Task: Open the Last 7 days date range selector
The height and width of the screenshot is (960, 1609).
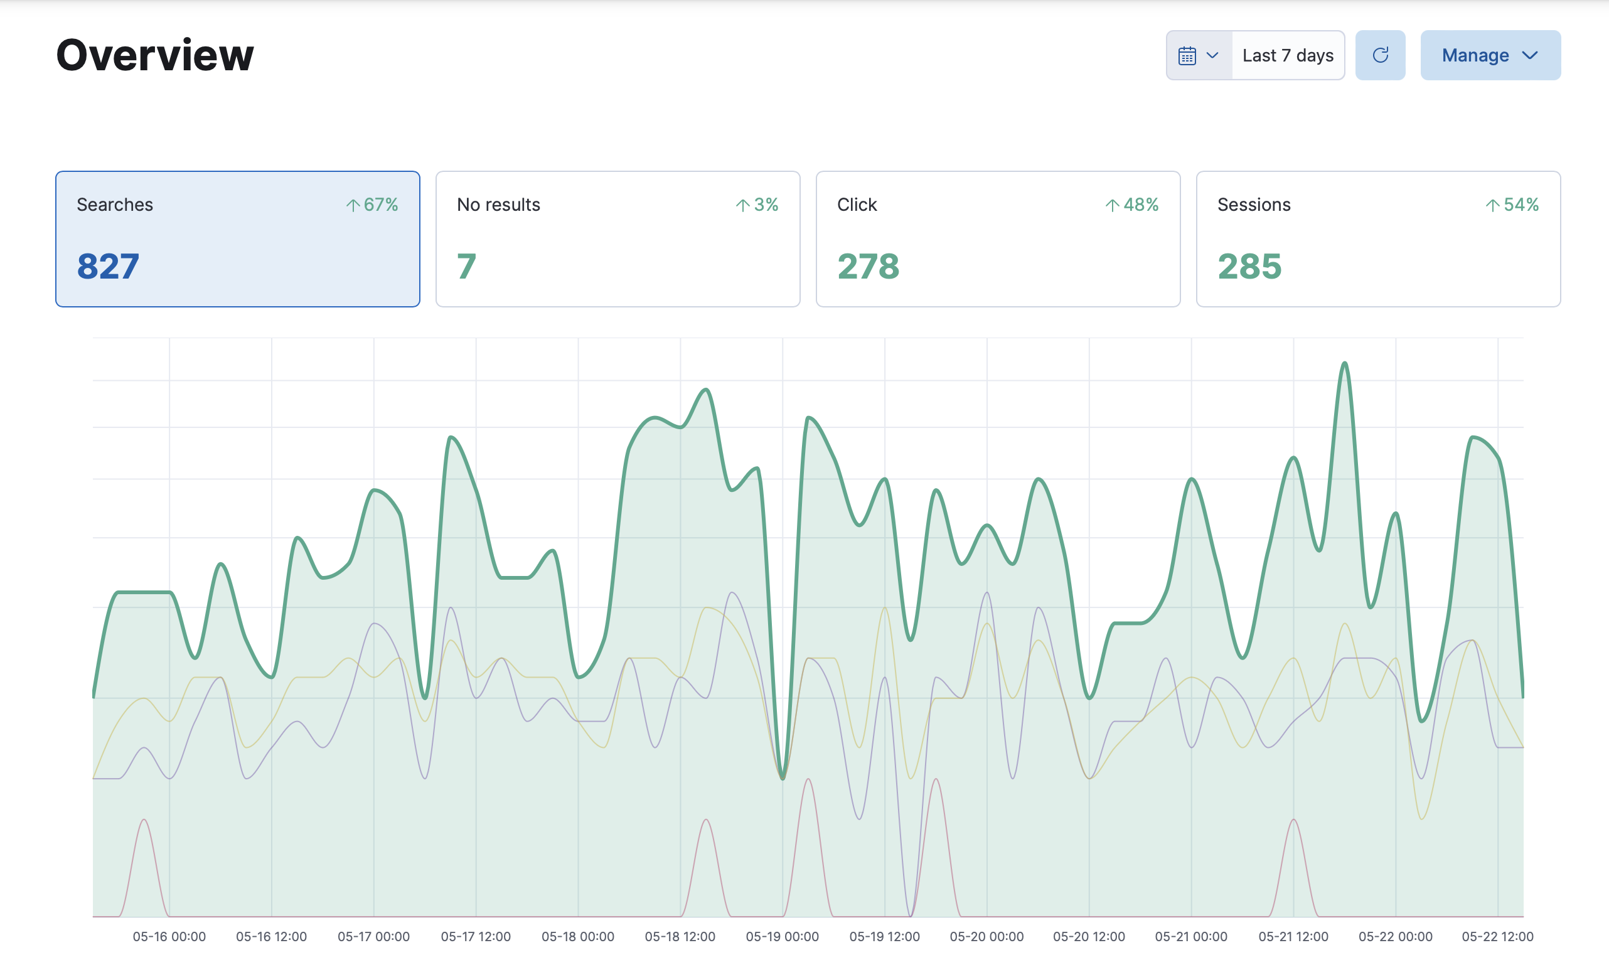Action: (x=1288, y=55)
